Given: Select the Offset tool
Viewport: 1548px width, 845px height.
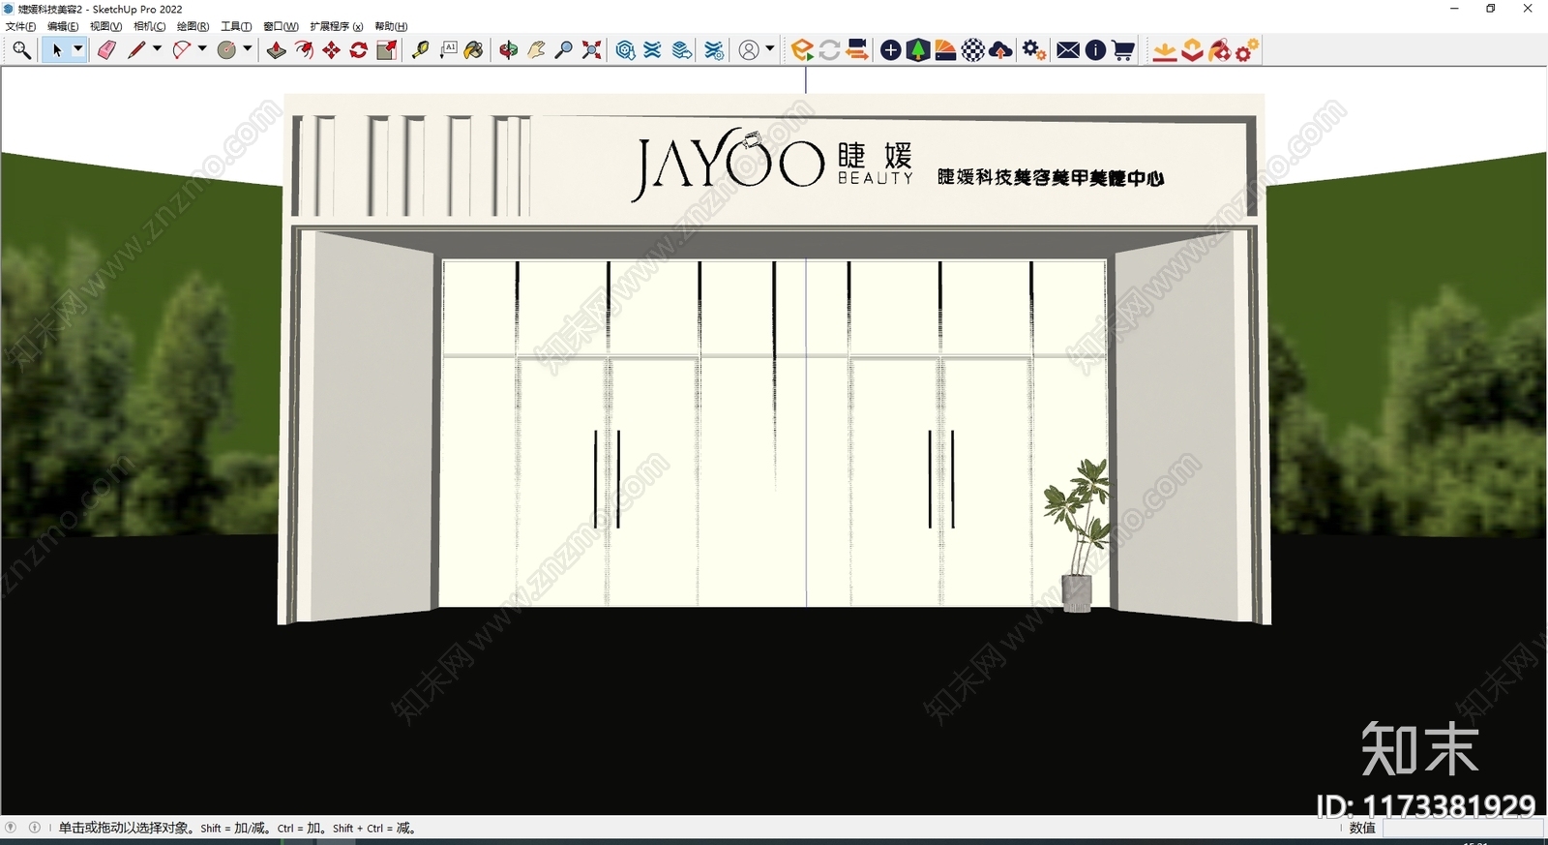Looking at the screenshot, I should pyautogui.click(x=304, y=50).
